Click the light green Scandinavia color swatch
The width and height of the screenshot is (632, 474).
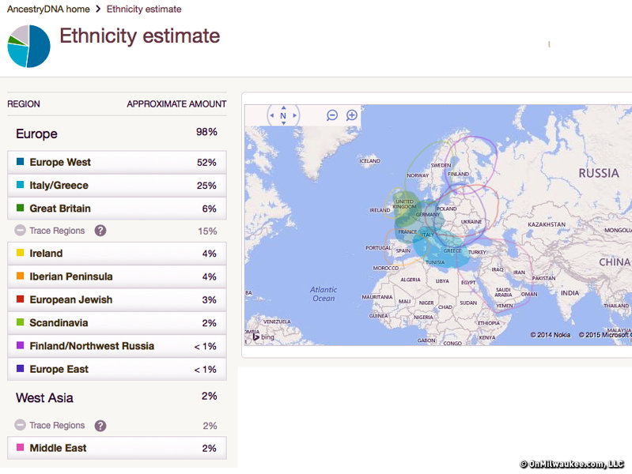[x=20, y=322]
